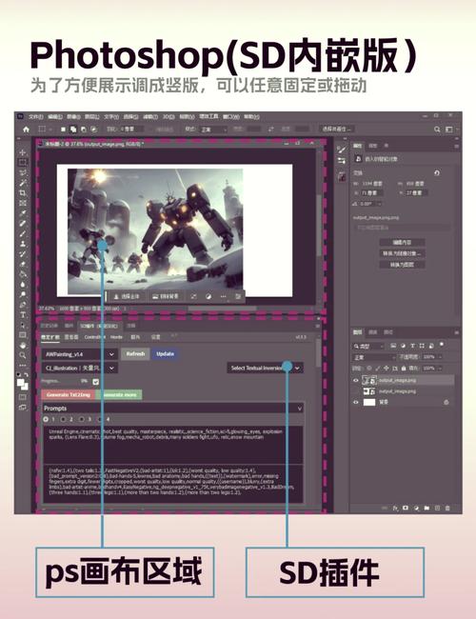Open the first menu in menu bar
Image resolution: width=476 pixels, height=619 pixels.
click(x=35, y=117)
